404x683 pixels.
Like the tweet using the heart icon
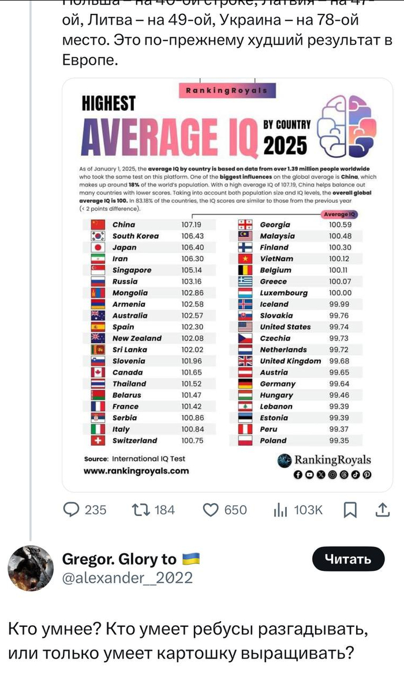pyautogui.click(x=212, y=510)
